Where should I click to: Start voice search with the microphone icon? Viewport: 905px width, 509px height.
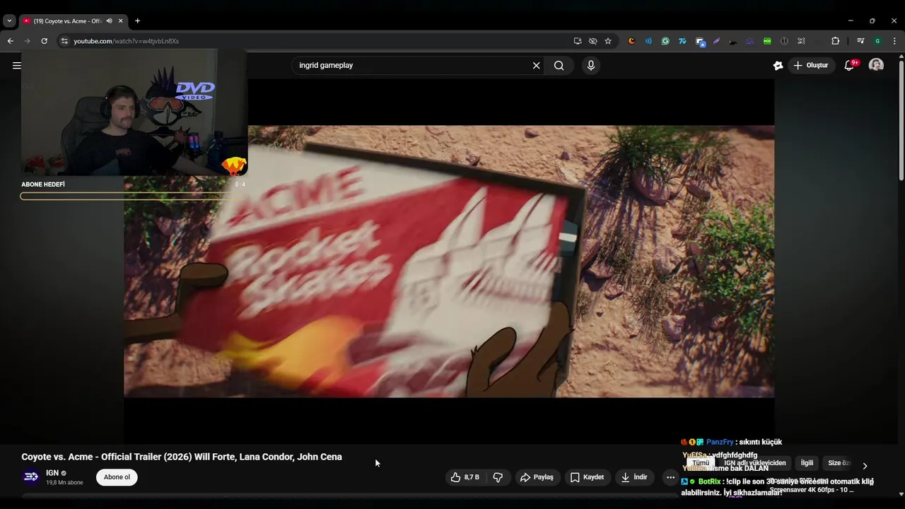(x=591, y=66)
